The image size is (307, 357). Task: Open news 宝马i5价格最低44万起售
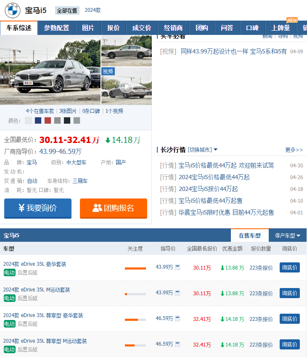[210, 201]
